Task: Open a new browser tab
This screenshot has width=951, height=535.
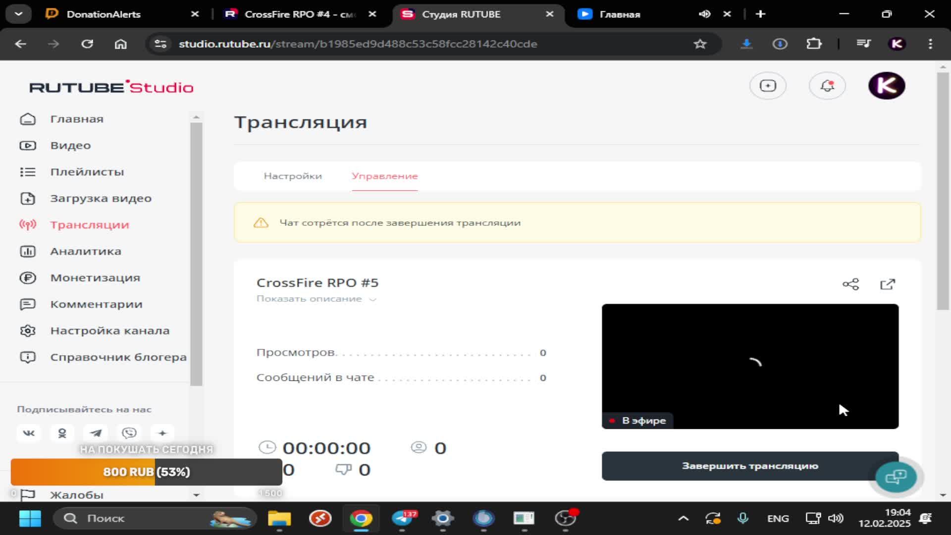Action: coord(761,14)
